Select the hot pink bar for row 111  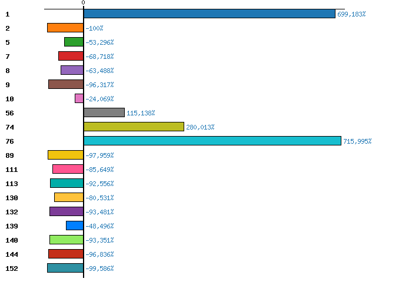pyautogui.click(x=68, y=169)
